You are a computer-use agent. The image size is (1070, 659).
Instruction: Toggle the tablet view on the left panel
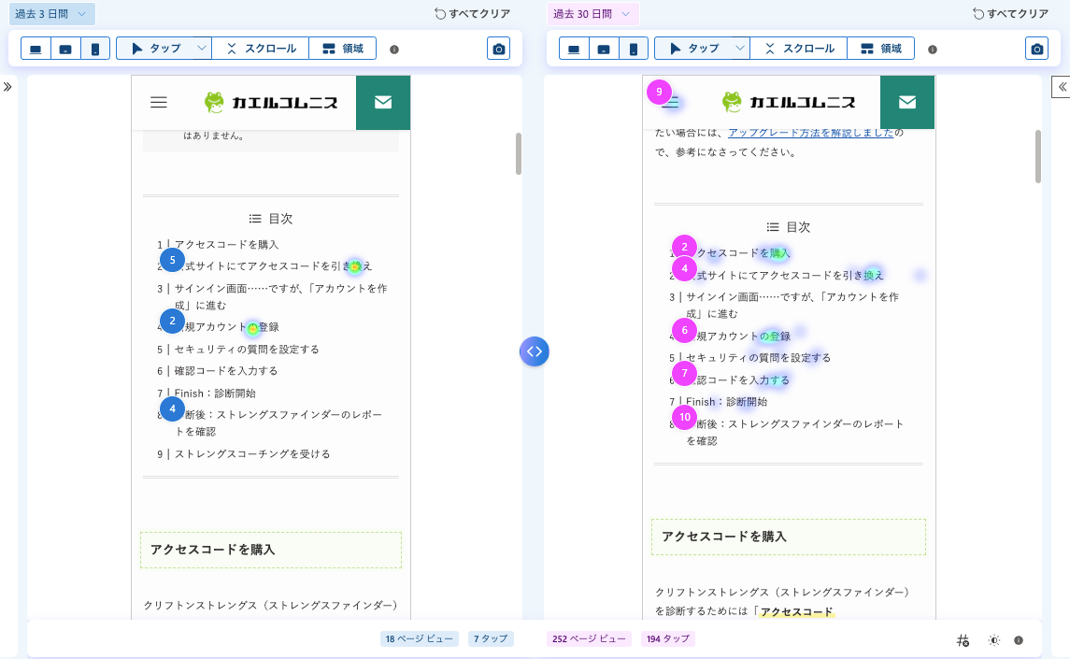point(66,48)
